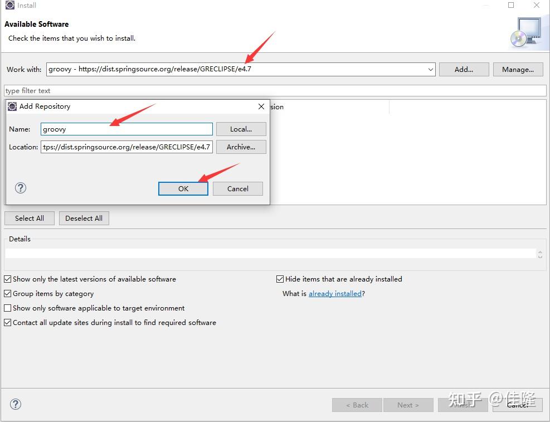Viewport: 550px width, 422px height.
Task: Open Archive... file chooser
Action: [x=241, y=147]
